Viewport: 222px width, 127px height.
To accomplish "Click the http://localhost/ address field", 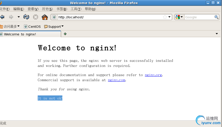I will 110,17.
